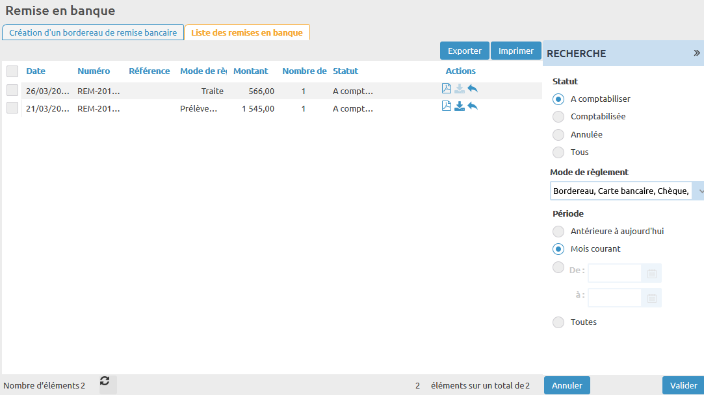This screenshot has height=395, width=704.
Task: Open calendar picker for 'à' date
Action: click(652, 298)
